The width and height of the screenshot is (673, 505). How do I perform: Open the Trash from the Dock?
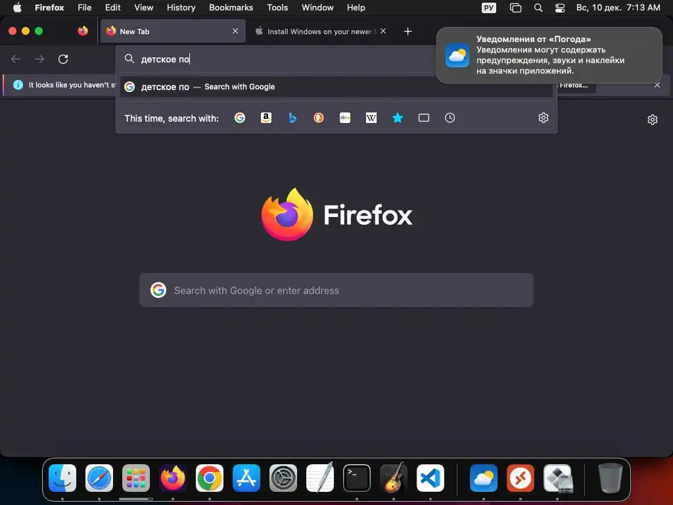[x=611, y=478]
